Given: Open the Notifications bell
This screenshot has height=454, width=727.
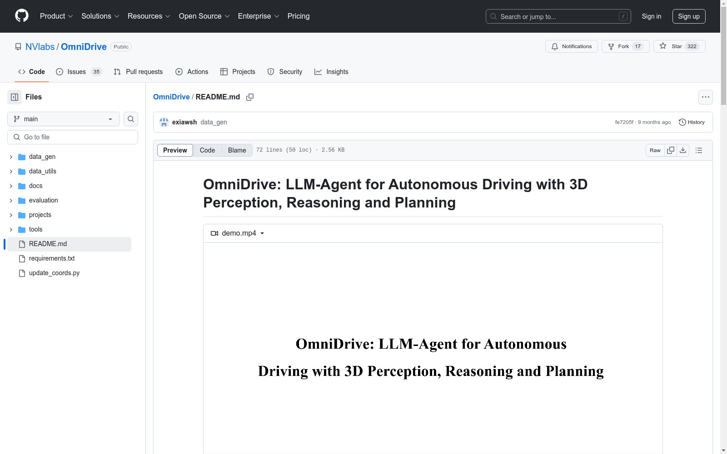Looking at the screenshot, I should 571,46.
